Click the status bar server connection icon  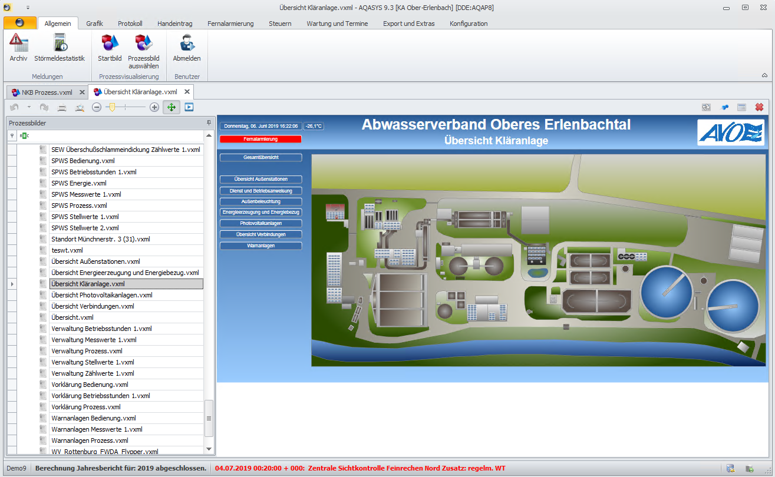(750, 468)
